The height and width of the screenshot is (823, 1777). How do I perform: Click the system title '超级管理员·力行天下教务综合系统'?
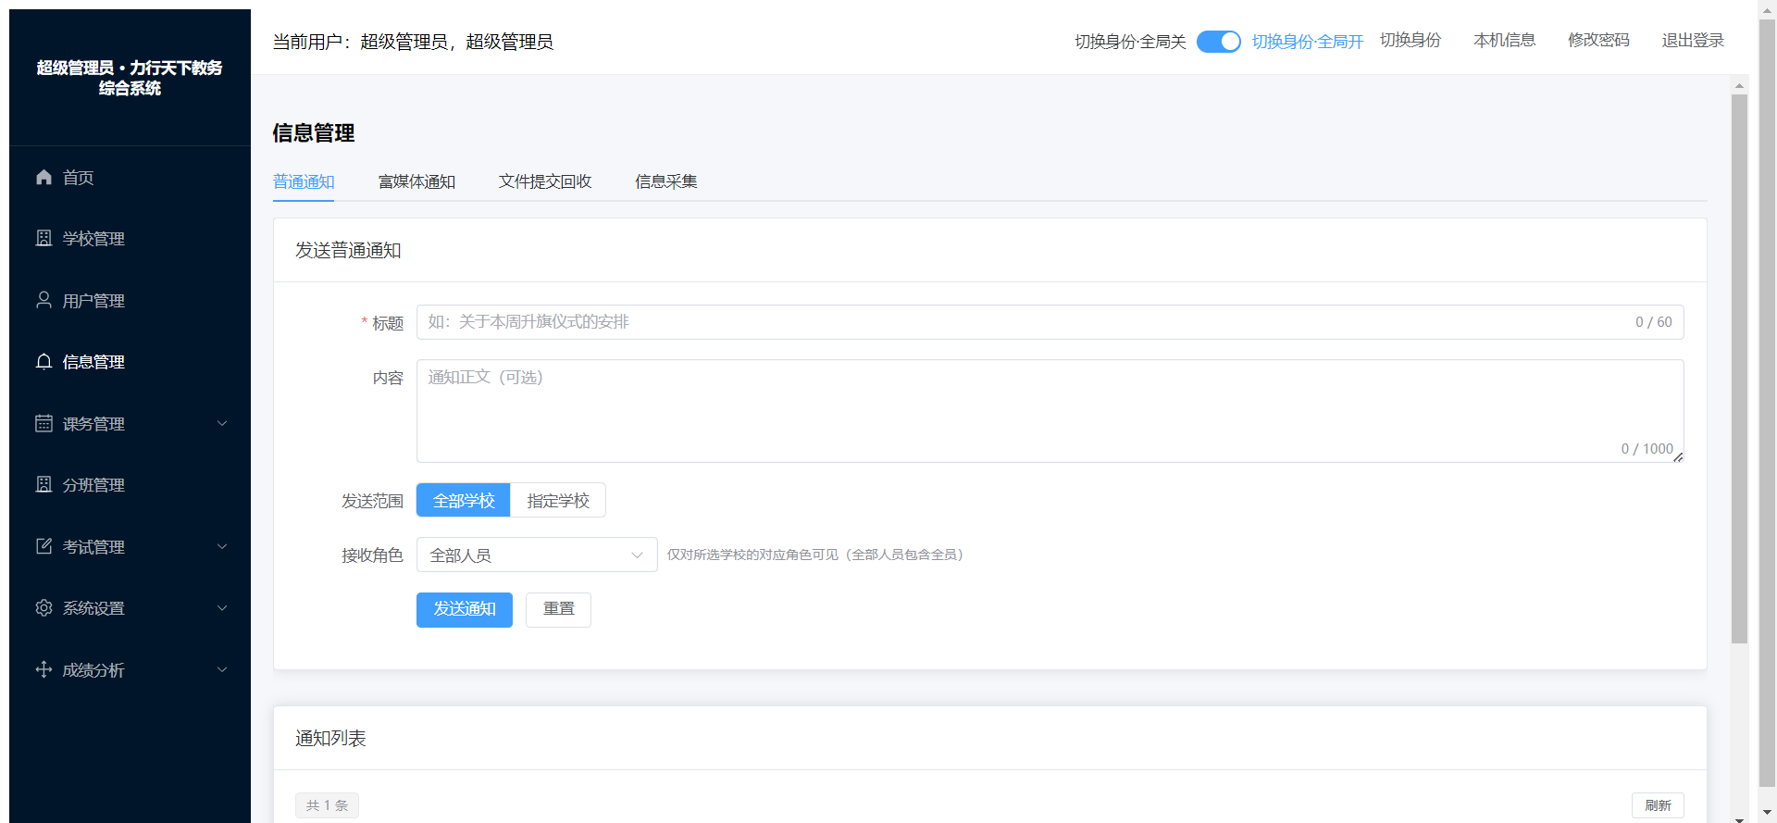pyautogui.click(x=130, y=78)
